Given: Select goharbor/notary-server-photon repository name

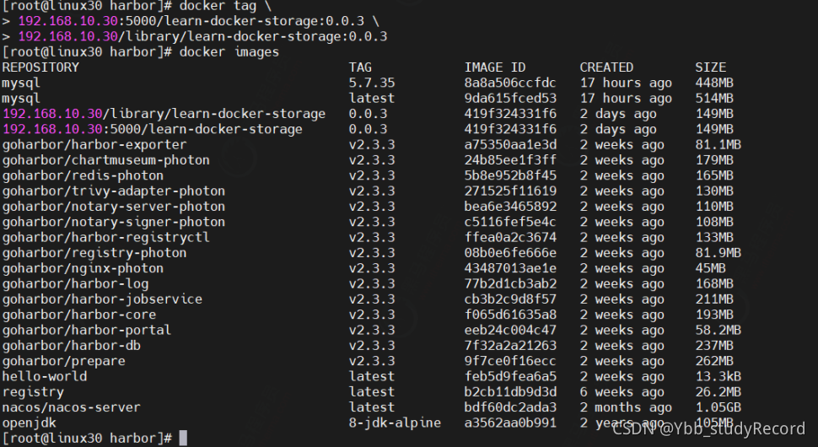Looking at the screenshot, I should click(x=114, y=207).
